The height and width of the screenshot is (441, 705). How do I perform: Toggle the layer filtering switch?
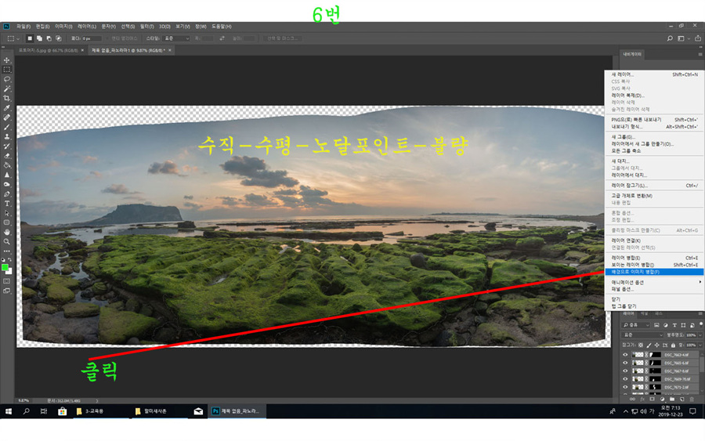[x=700, y=324]
